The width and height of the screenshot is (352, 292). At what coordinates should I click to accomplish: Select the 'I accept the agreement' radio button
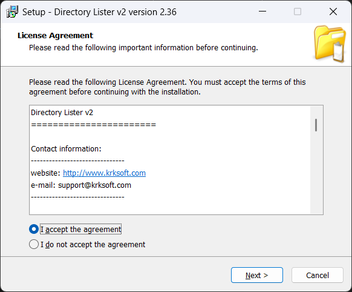(34, 229)
